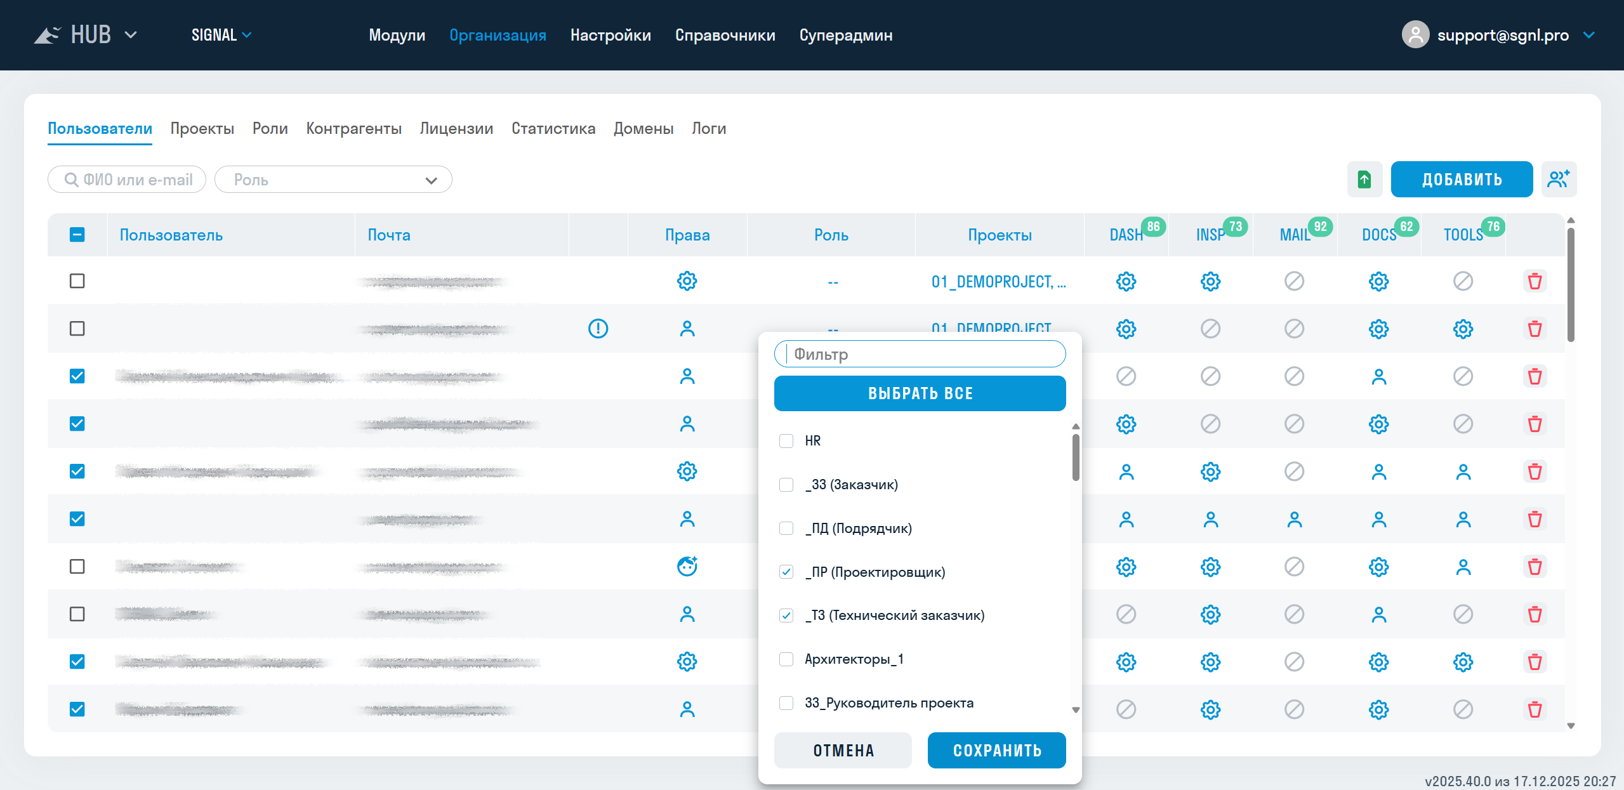Click the Сохранить button

[996, 751]
